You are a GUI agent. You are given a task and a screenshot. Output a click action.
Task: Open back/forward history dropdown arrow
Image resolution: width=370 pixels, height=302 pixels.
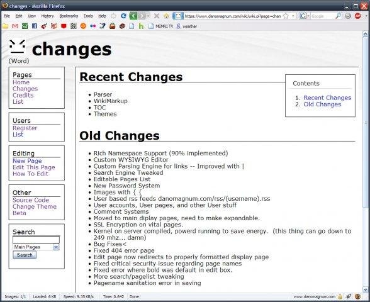(149, 16)
